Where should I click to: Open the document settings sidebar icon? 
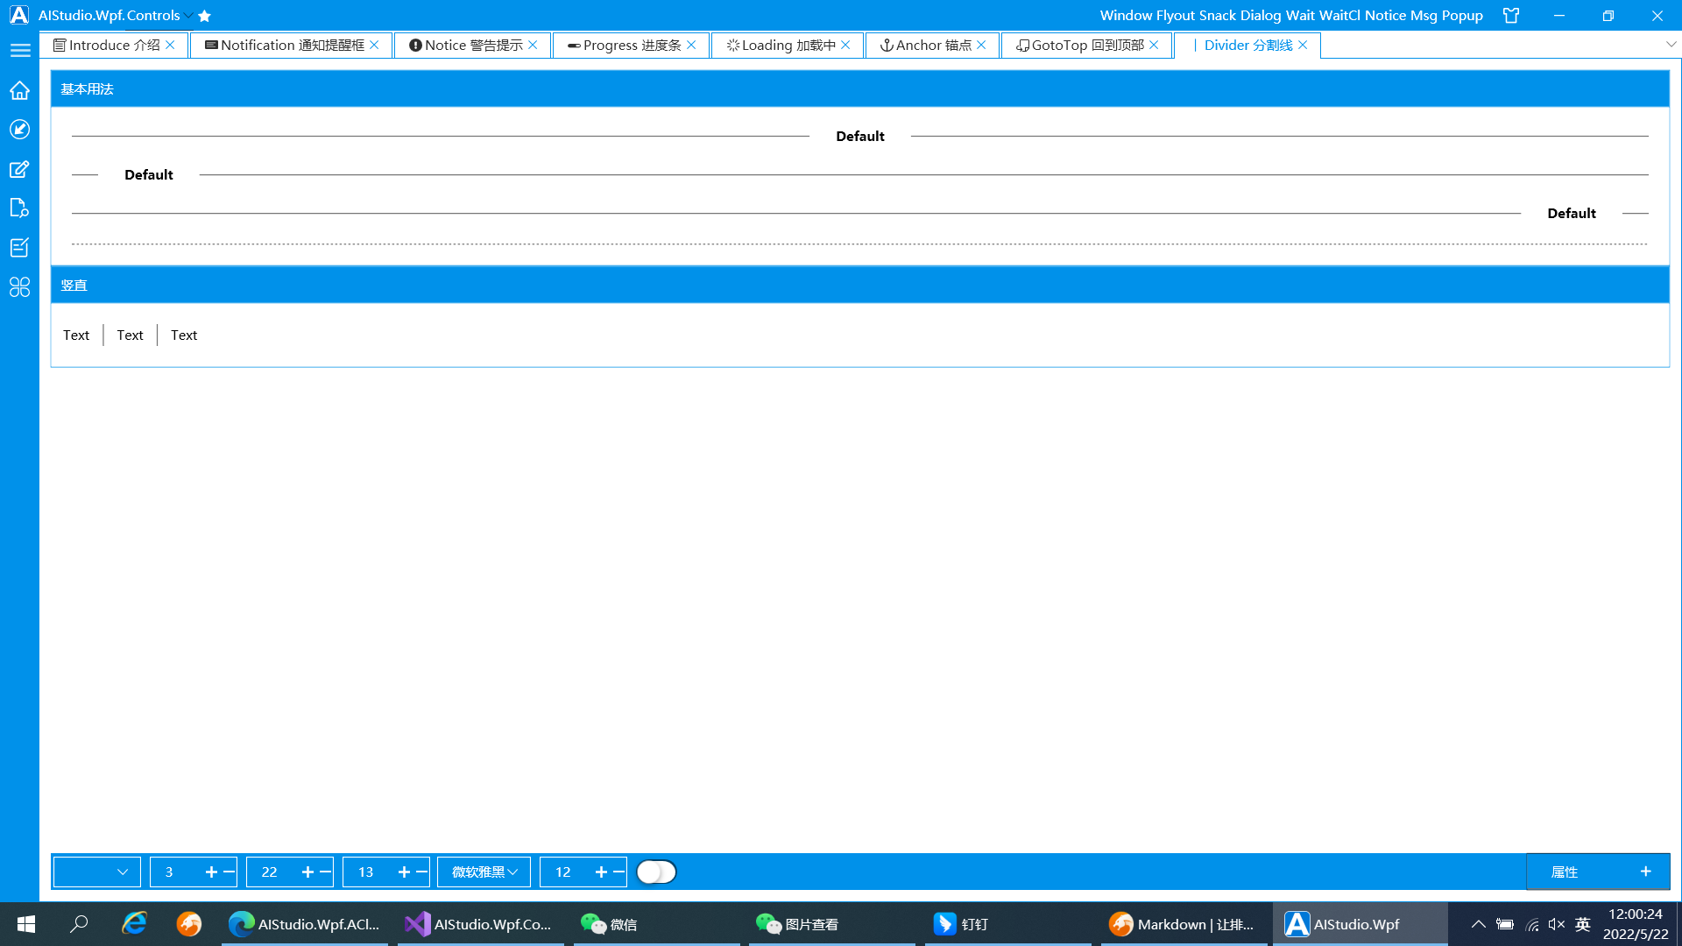pos(19,208)
